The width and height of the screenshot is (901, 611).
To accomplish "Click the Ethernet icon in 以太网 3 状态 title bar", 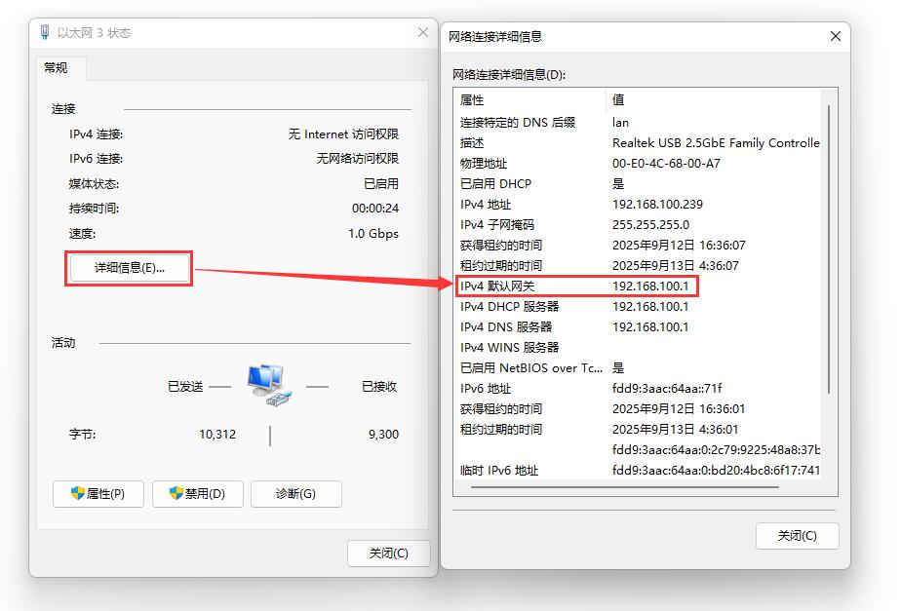I will coord(45,33).
